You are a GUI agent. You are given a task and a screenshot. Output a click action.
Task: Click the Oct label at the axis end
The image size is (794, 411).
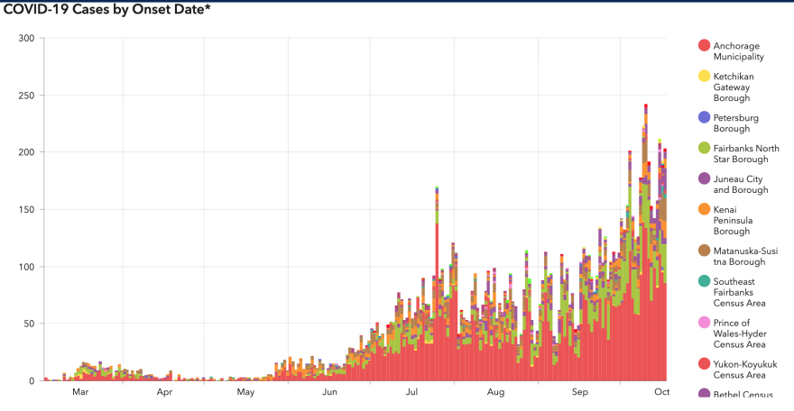(x=661, y=393)
